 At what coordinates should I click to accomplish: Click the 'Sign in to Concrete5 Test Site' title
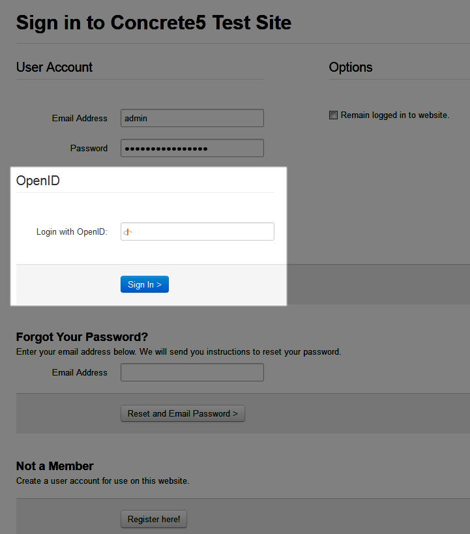coord(154,23)
